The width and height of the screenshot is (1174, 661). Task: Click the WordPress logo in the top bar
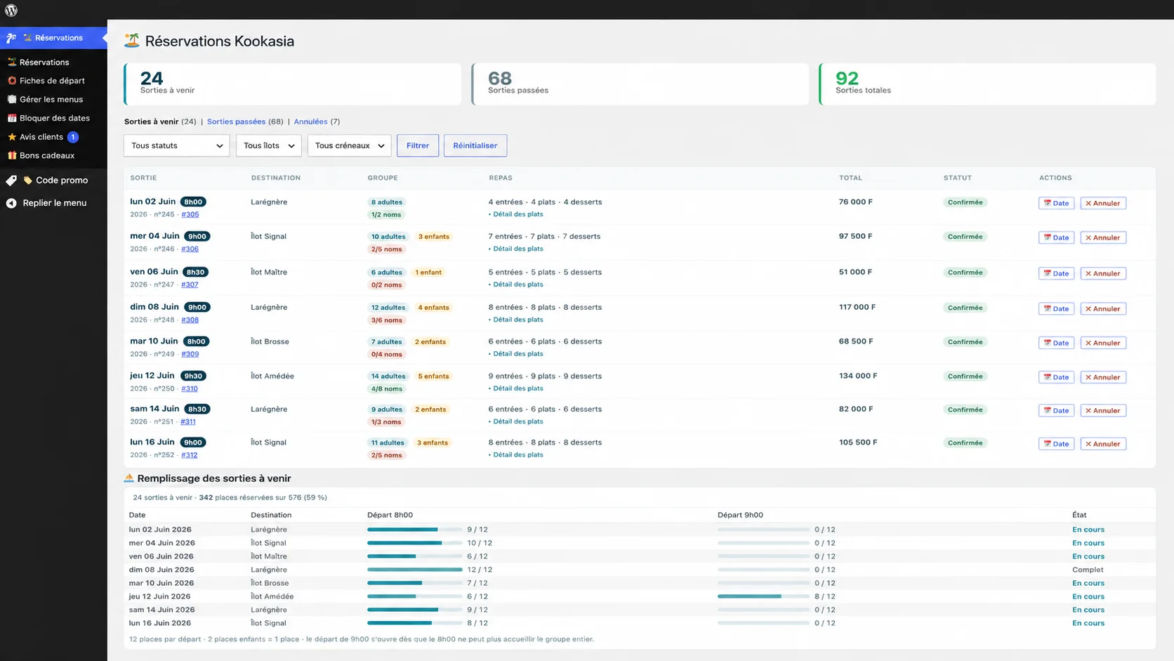point(11,10)
